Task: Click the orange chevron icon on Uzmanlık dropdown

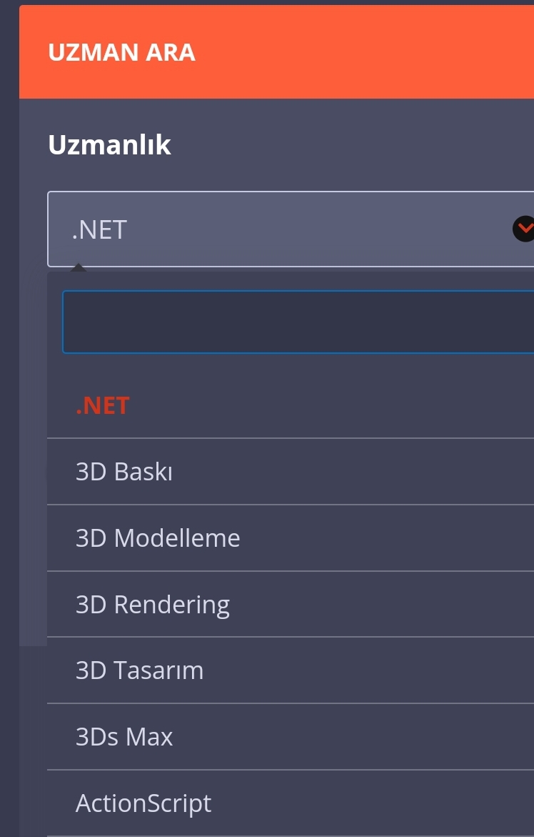Action: (x=525, y=229)
